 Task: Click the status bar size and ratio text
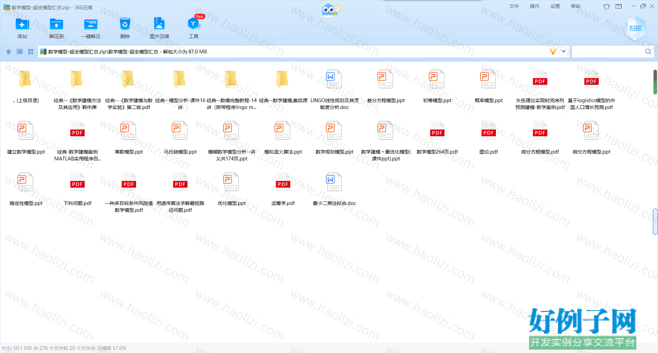(64, 348)
